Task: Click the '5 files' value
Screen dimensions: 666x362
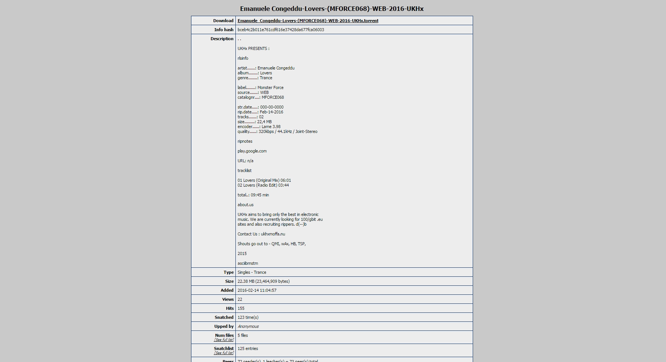Action: click(243, 335)
